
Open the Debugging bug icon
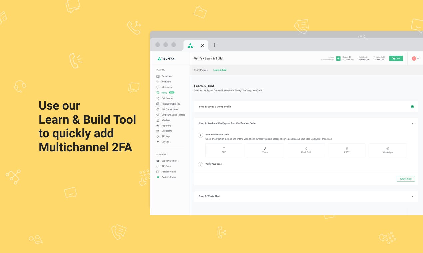[158, 131]
